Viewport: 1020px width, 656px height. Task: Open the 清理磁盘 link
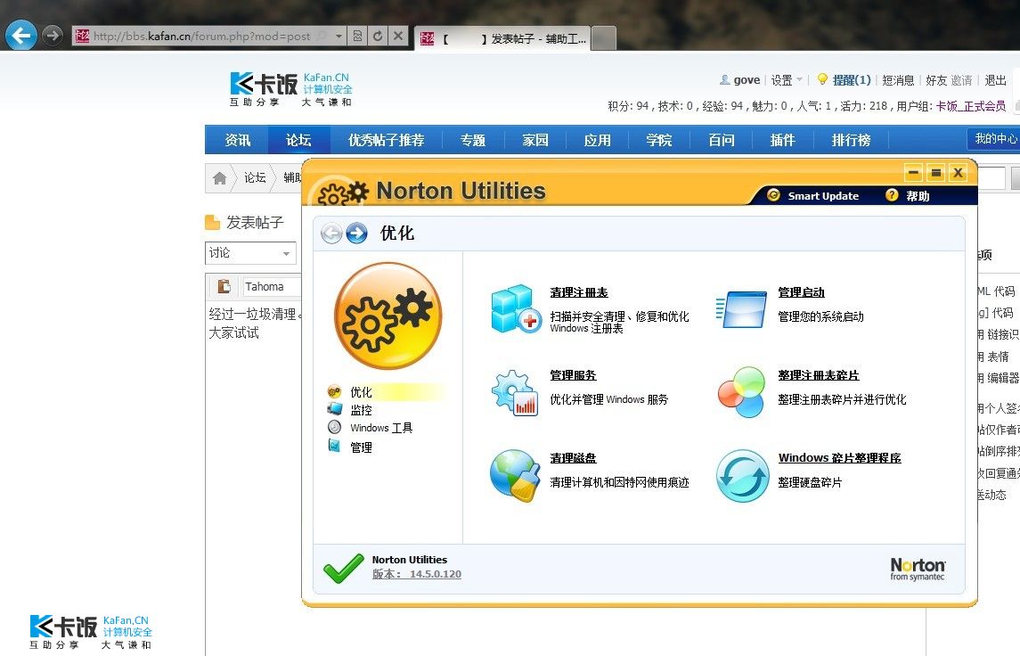pos(573,458)
